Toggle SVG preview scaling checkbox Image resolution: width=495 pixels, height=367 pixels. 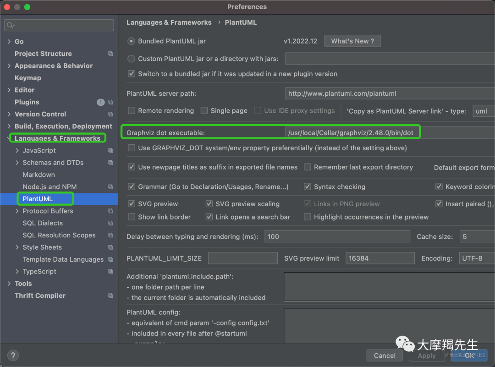tap(209, 204)
